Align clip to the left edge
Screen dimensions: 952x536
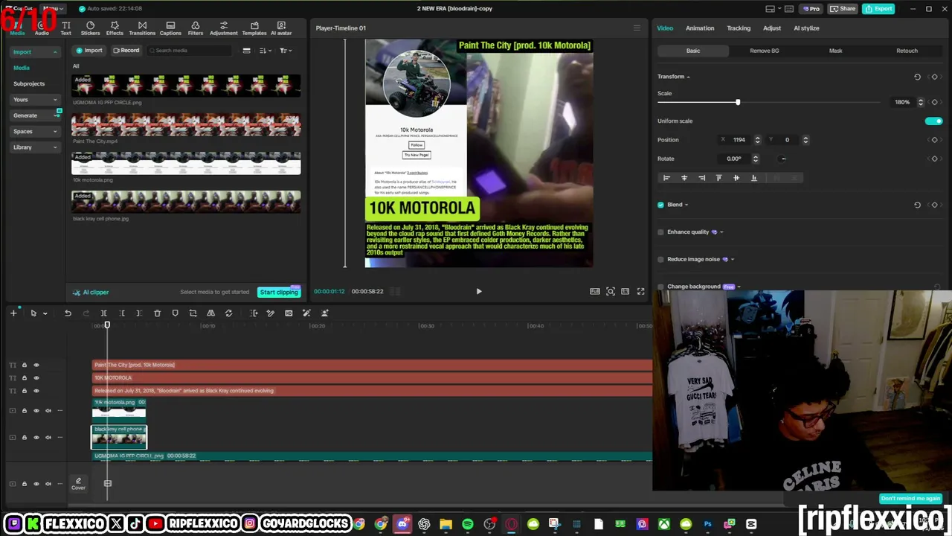tap(666, 178)
